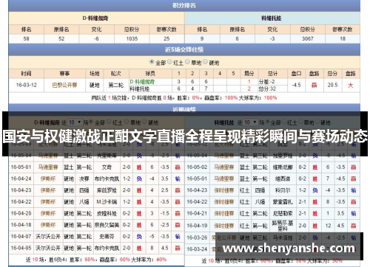Click opponent 科贝尔 in right 16-04-23 row

283,190
